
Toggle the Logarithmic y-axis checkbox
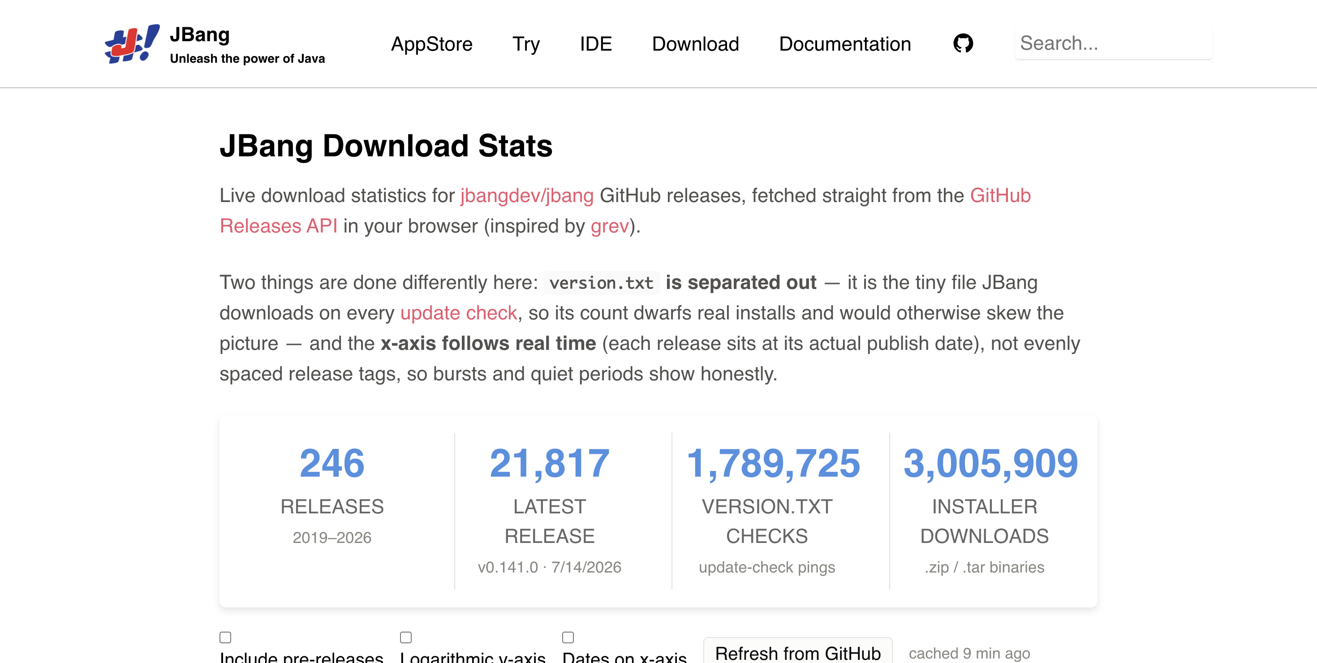[x=406, y=637]
